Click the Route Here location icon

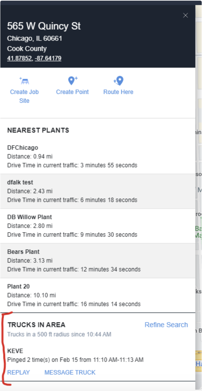click(118, 80)
